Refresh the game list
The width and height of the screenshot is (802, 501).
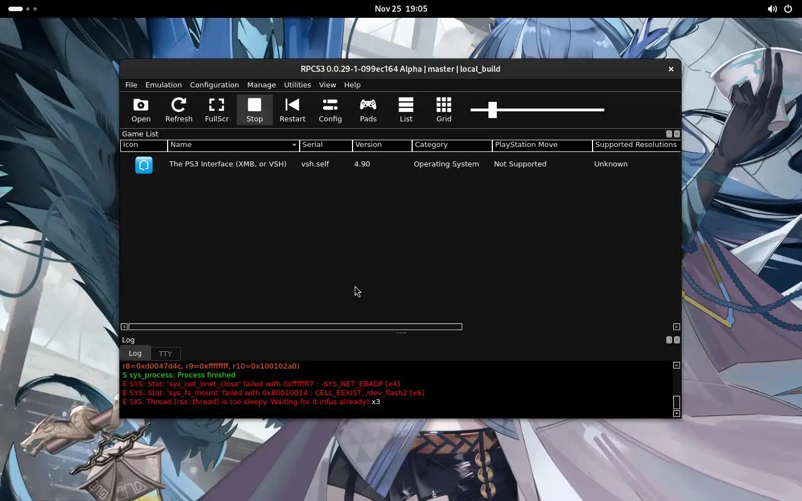click(179, 110)
